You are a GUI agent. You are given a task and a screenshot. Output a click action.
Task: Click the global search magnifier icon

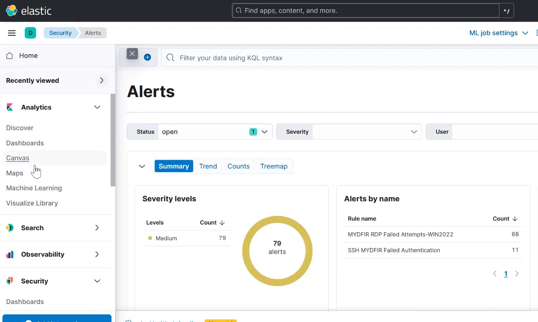click(x=239, y=11)
